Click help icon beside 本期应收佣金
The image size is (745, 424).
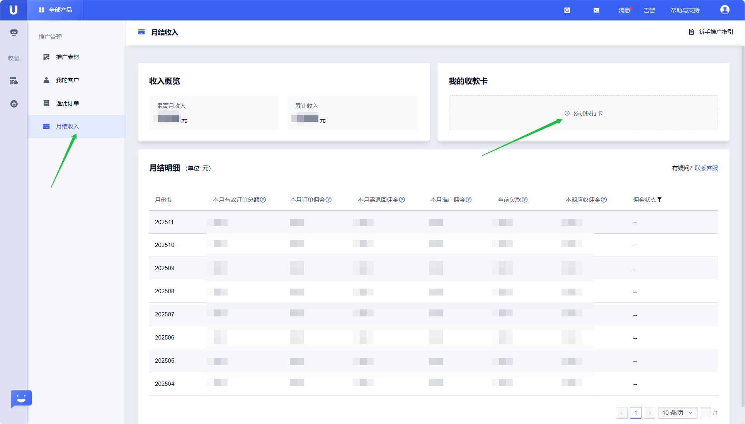point(604,199)
